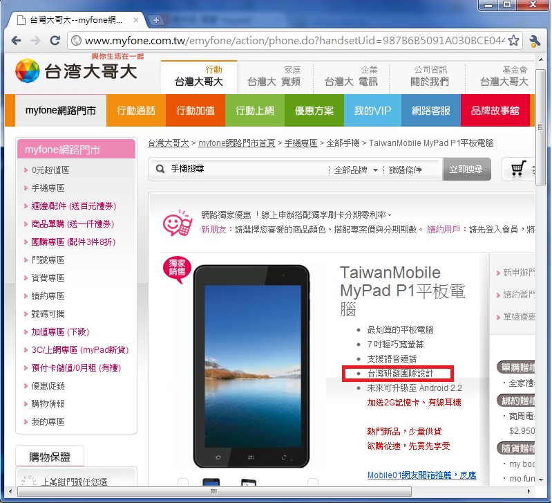The image size is (552, 503).
Task: Click the address bar URL
Action: [x=295, y=41]
